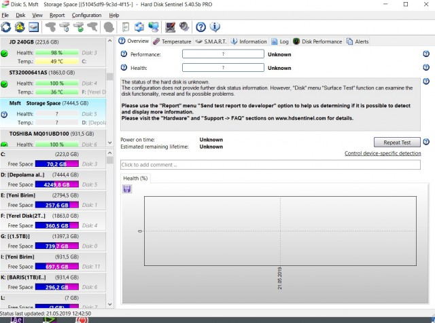
Task: Select ST32000641AS disk entry
Action: pyautogui.click(x=53, y=83)
